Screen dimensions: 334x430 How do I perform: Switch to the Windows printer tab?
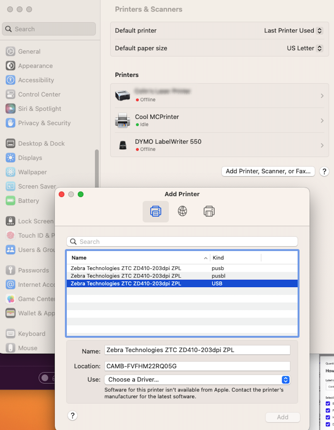point(209,211)
